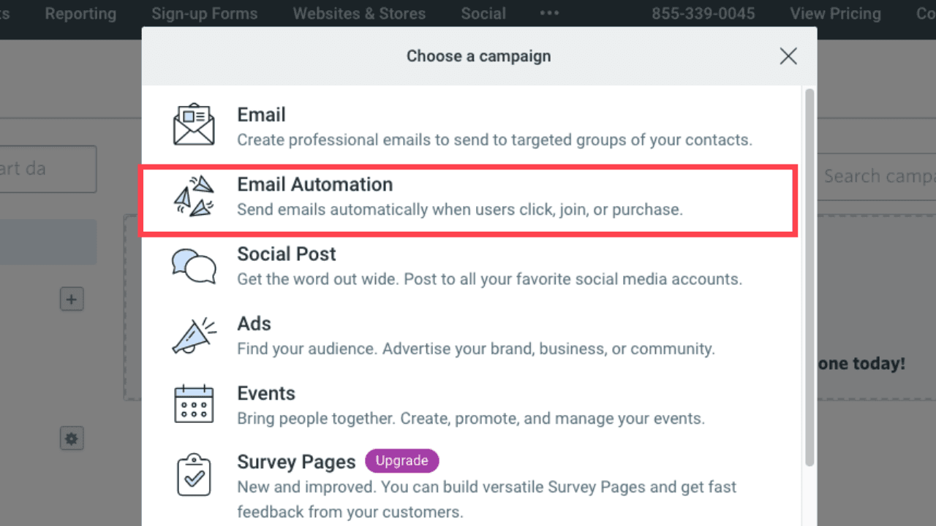The image size is (936, 526).
Task: Click the Email Automation paper planes icon
Action: pyautogui.click(x=194, y=195)
